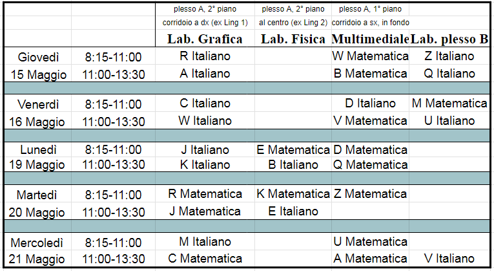Click the Lunedì day cell
The height and width of the screenshot is (271, 494).
[x=39, y=150]
